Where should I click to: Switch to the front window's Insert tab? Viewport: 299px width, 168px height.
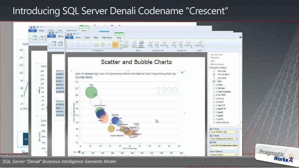pyautogui.click(x=87, y=37)
